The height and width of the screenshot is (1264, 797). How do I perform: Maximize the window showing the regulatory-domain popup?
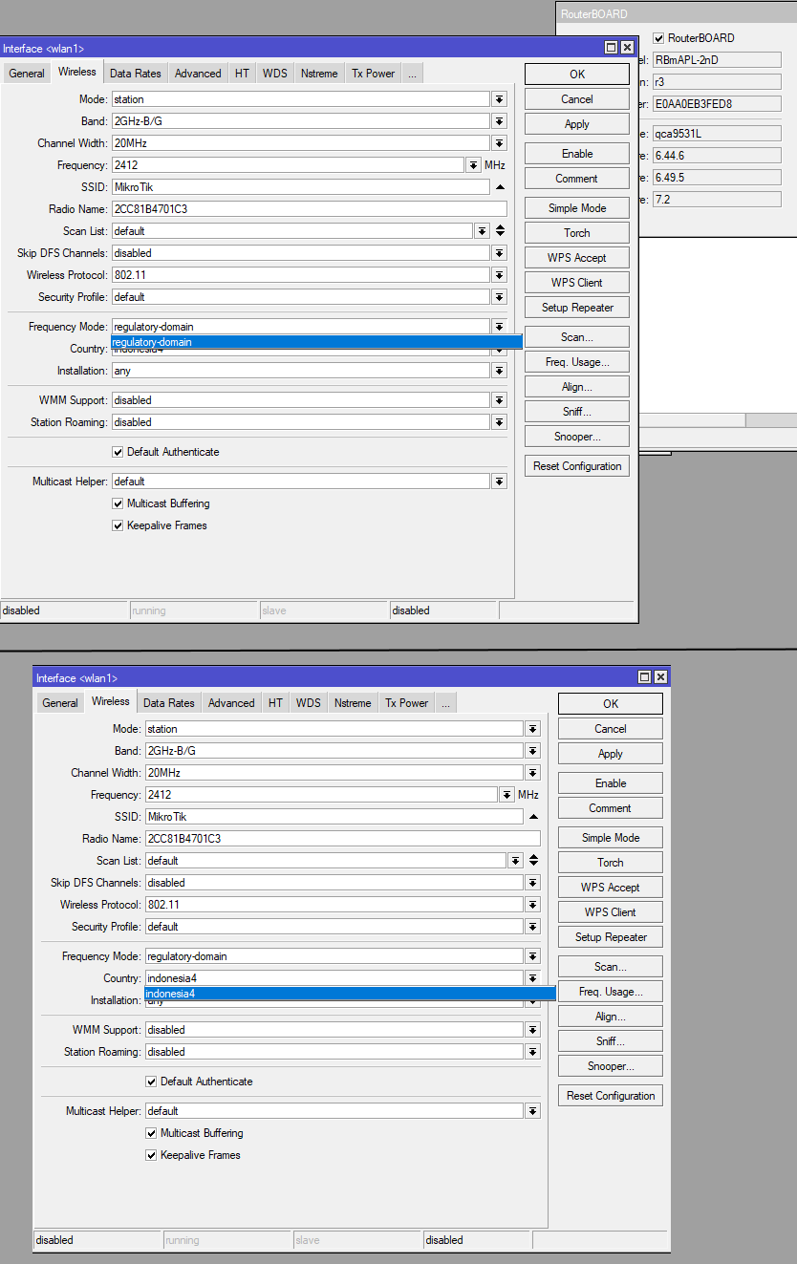click(612, 48)
